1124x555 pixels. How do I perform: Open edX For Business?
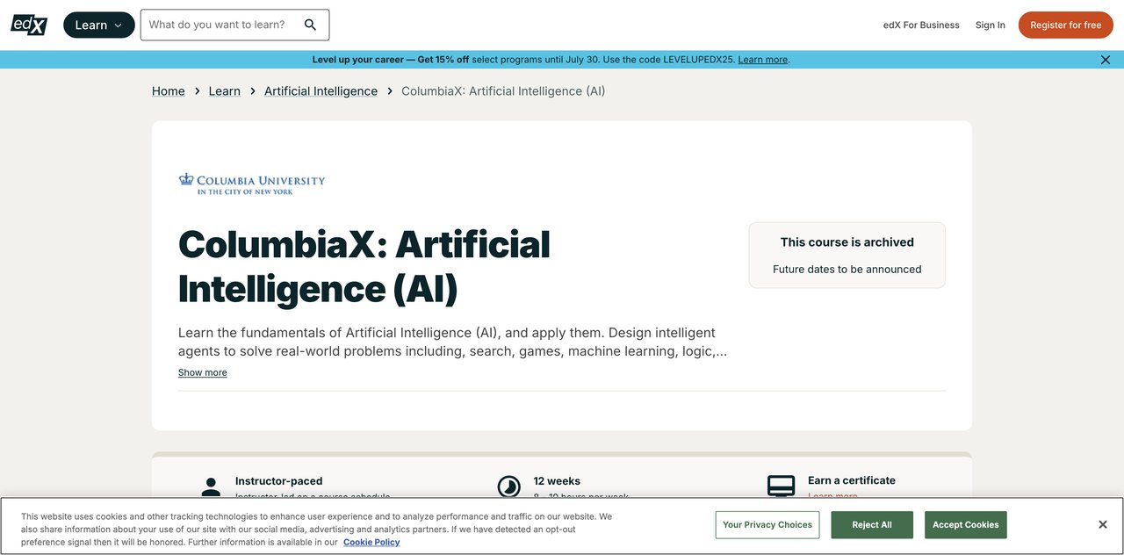pyautogui.click(x=921, y=25)
